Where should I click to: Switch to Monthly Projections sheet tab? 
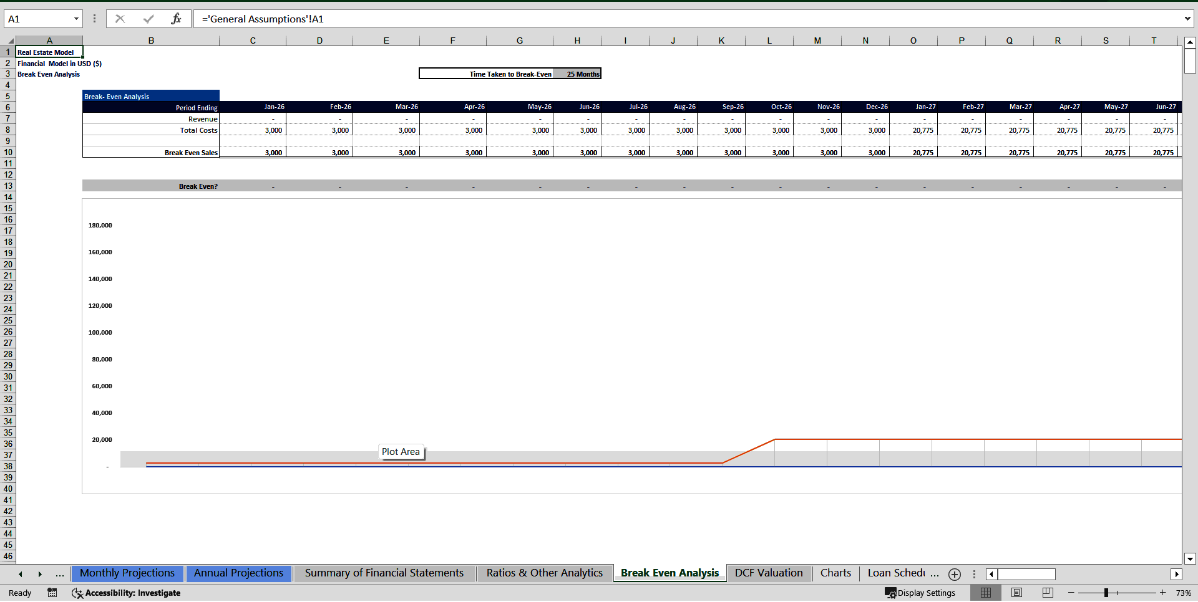click(x=127, y=573)
